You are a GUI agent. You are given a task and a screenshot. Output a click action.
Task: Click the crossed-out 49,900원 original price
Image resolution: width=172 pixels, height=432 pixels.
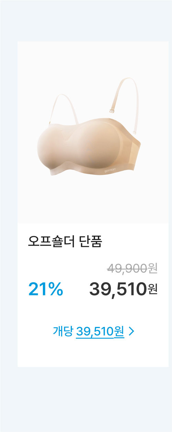tap(132, 268)
